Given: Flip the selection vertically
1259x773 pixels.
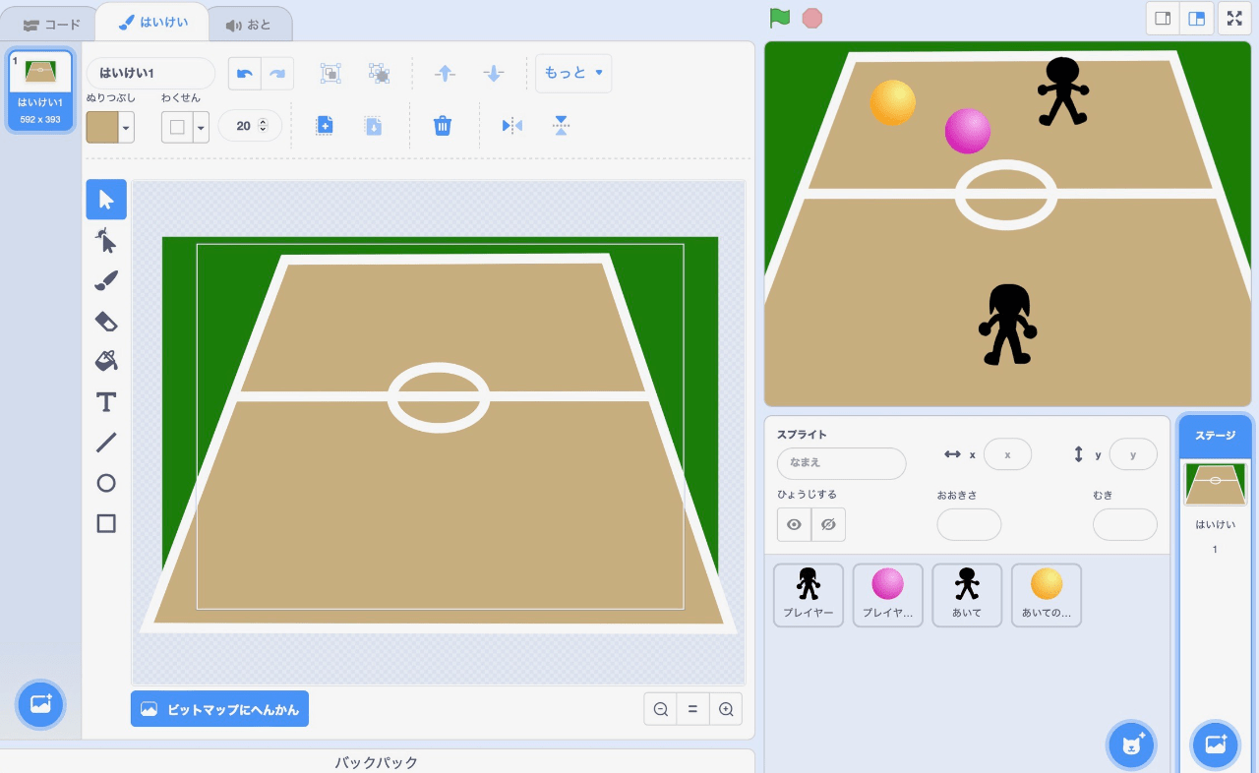Looking at the screenshot, I should [x=561, y=125].
